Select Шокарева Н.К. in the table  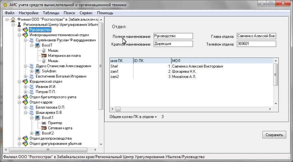184,71
